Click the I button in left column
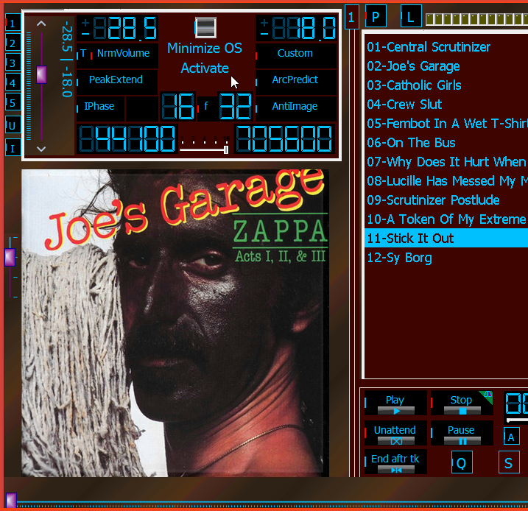Viewport: 528px width, 511px height. [x=13, y=148]
